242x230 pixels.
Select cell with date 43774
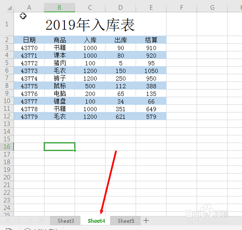[29, 78]
